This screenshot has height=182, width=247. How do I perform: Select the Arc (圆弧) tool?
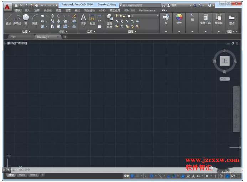click(x=35, y=20)
